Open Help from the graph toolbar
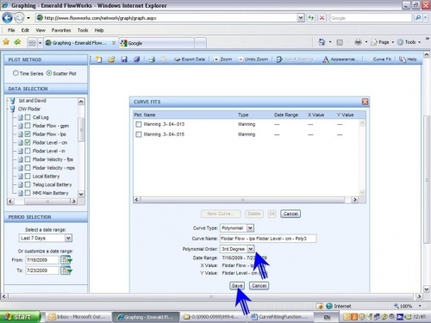431x323 pixels. 408,59
